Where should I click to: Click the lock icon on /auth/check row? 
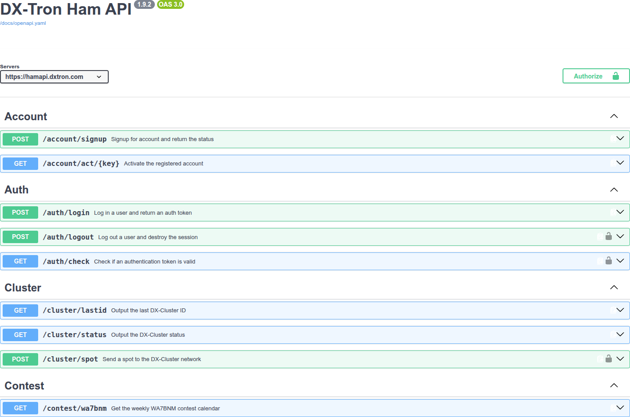[609, 261]
